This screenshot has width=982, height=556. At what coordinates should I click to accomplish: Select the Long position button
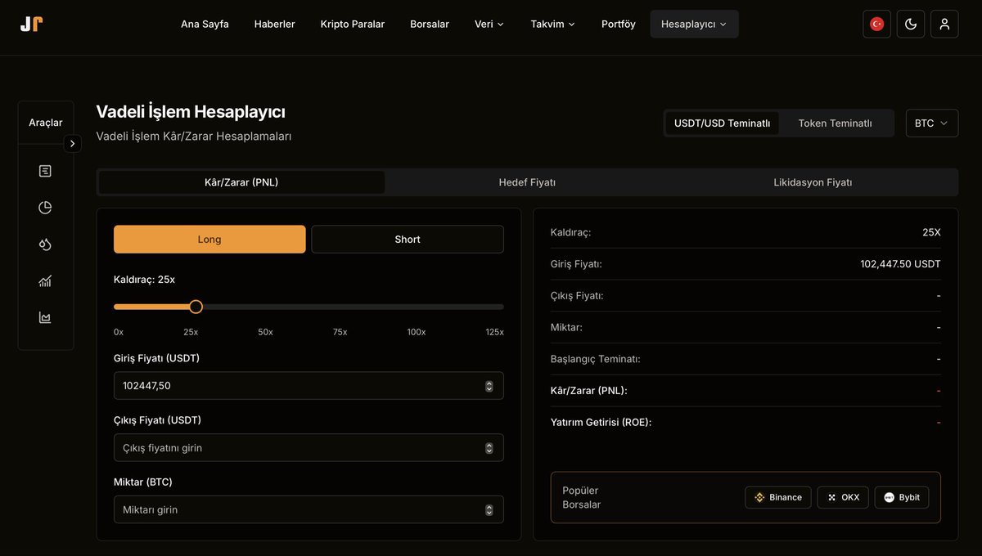(209, 240)
